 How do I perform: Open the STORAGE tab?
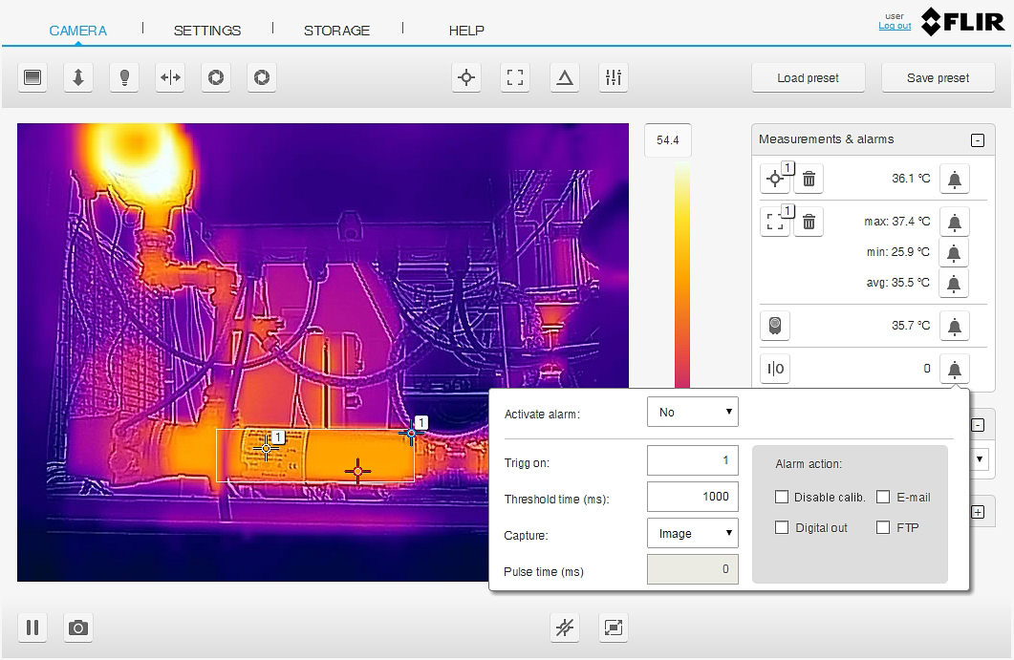click(336, 31)
